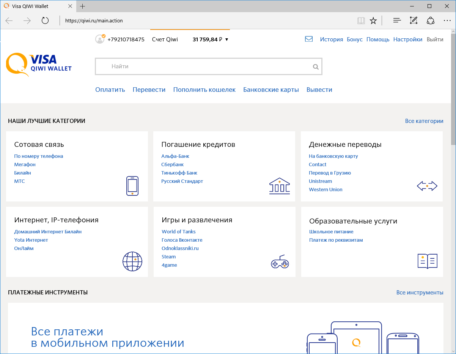The width and height of the screenshot is (456, 354).
Task: Log out via Выйти
Action: (435, 39)
